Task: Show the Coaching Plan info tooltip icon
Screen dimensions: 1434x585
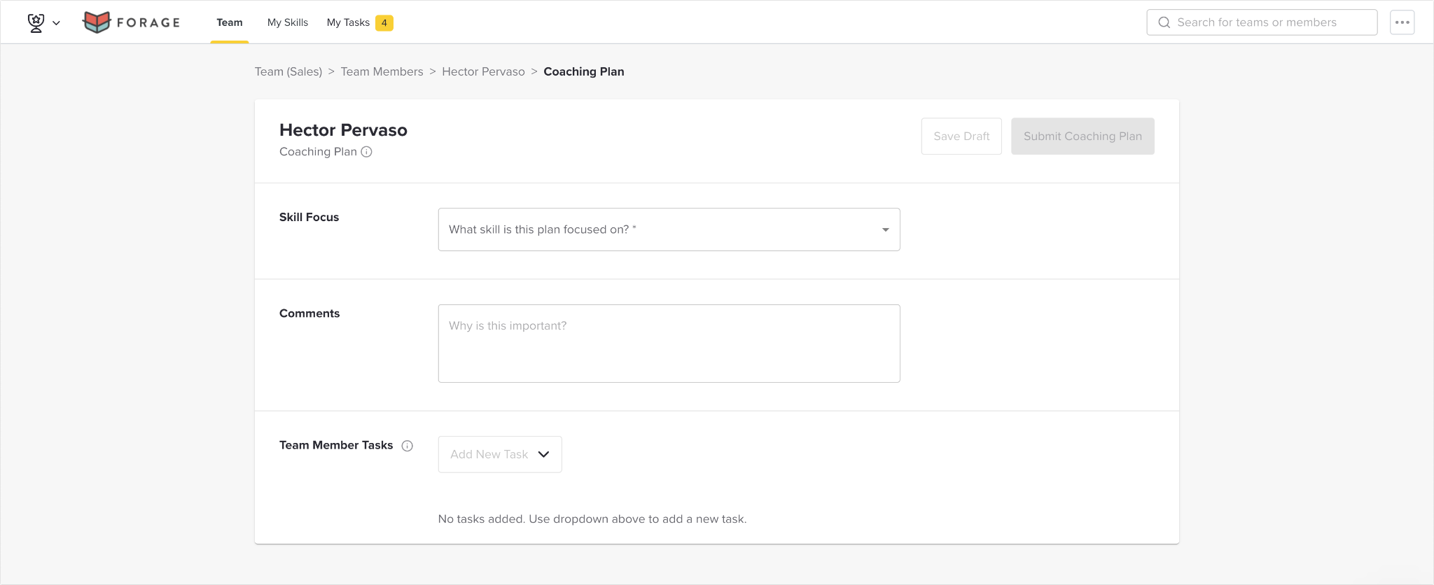Action: (366, 152)
